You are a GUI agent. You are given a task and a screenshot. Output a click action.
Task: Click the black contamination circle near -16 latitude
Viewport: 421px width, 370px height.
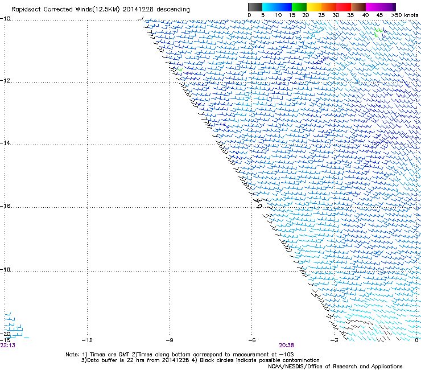click(x=259, y=206)
